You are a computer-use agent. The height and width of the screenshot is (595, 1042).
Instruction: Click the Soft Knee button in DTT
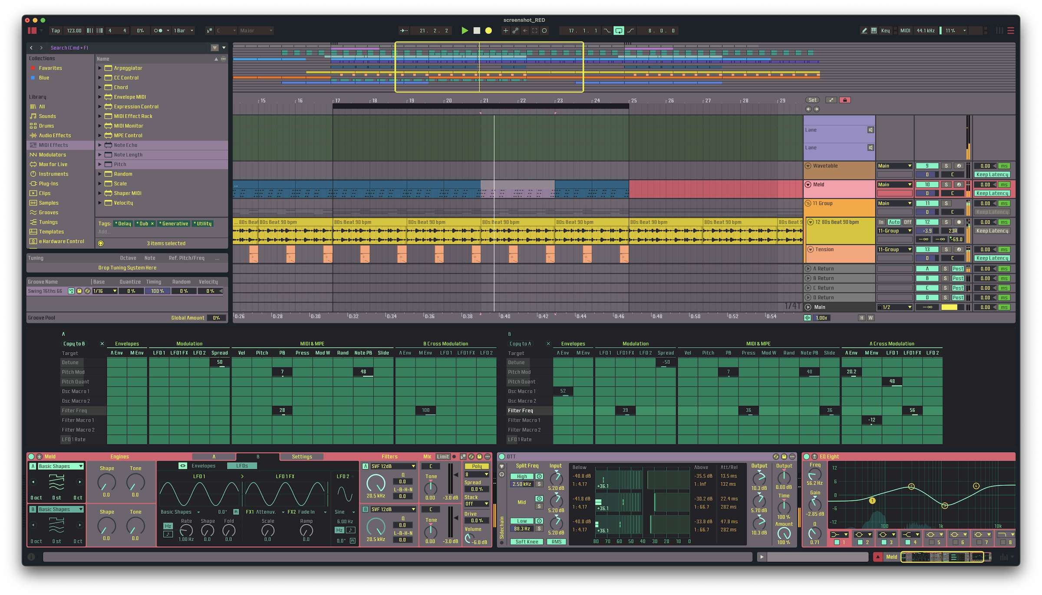[527, 542]
